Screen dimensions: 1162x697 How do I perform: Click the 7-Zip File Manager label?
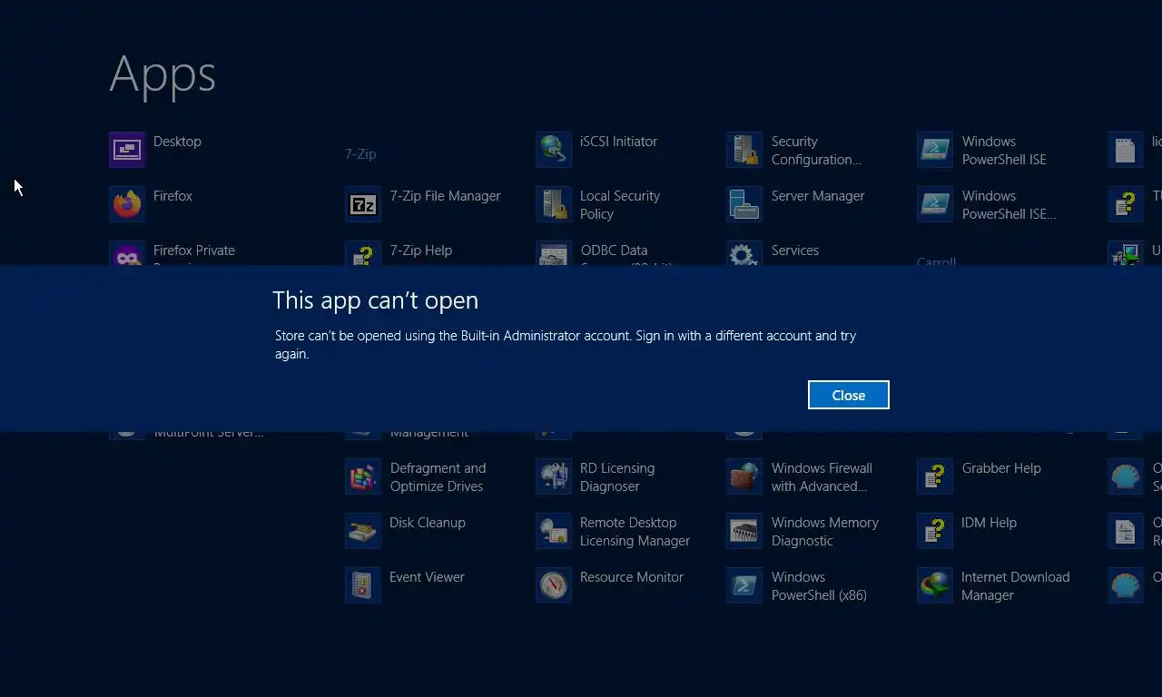pos(445,196)
